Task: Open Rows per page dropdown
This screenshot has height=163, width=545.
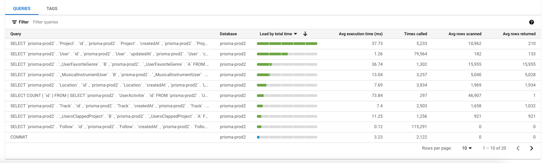Action: click(467, 148)
